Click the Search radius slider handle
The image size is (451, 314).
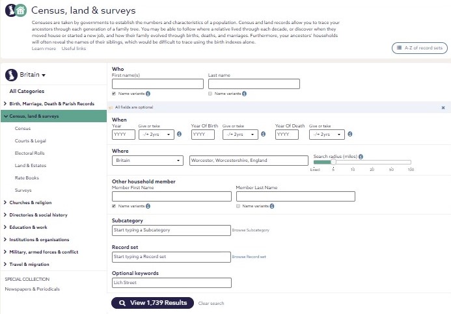pyautogui.click(x=333, y=162)
